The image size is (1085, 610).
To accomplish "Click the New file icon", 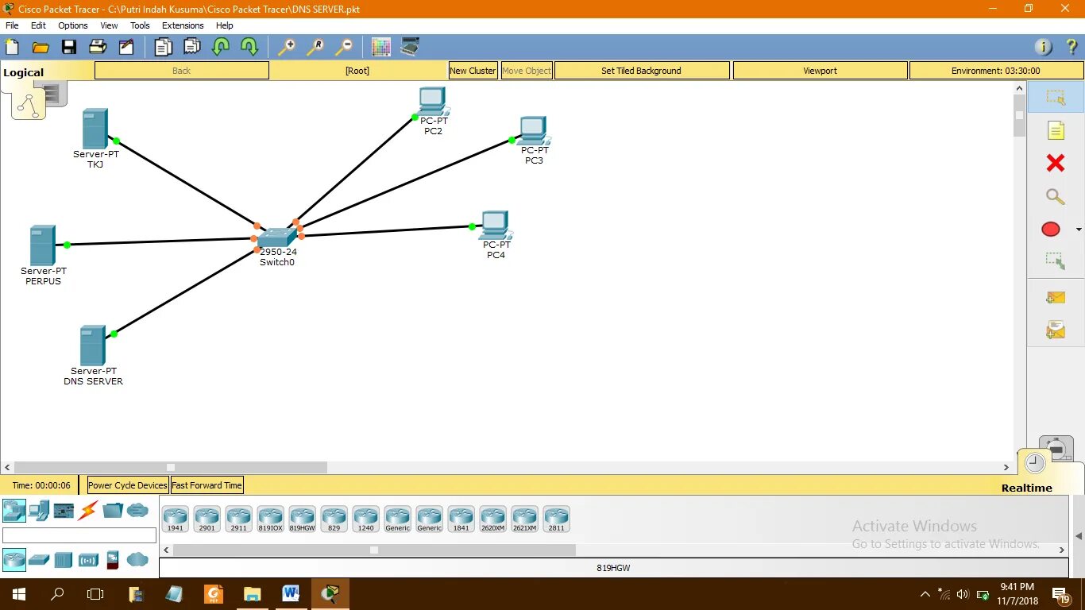I will pyautogui.click(x=12, y=47).
